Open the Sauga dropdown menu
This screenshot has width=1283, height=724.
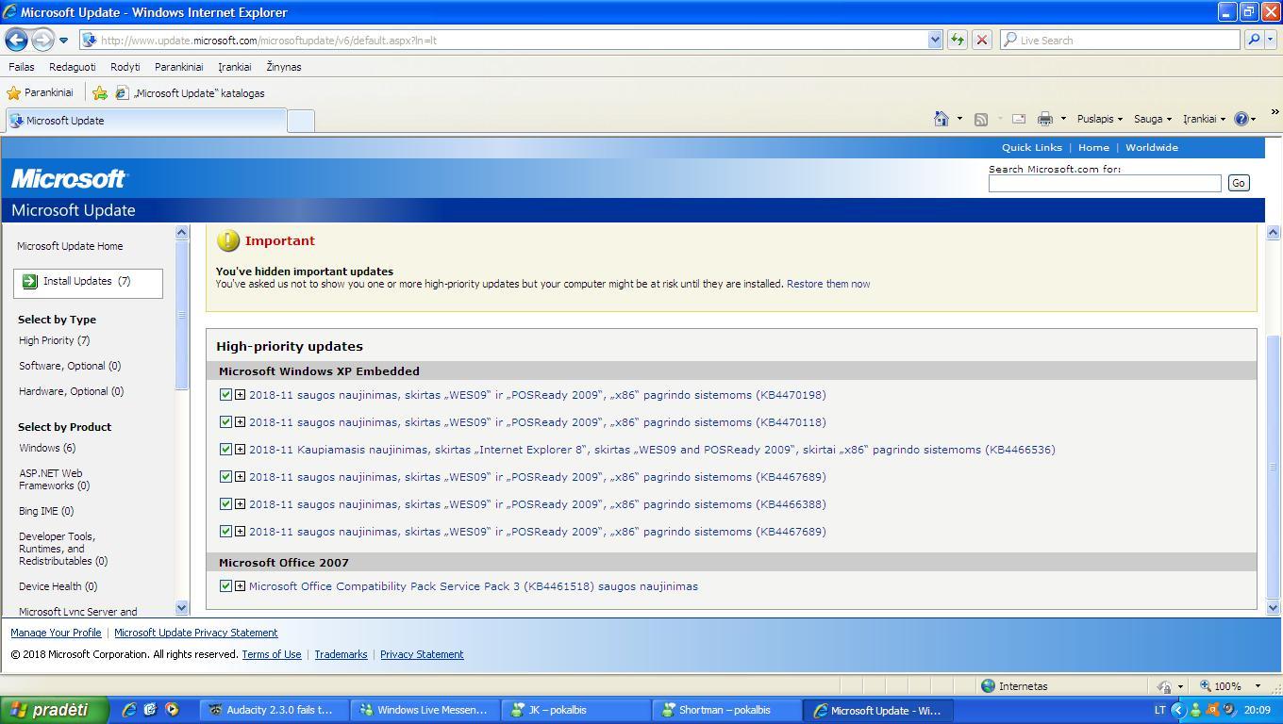pos(1152,119)
